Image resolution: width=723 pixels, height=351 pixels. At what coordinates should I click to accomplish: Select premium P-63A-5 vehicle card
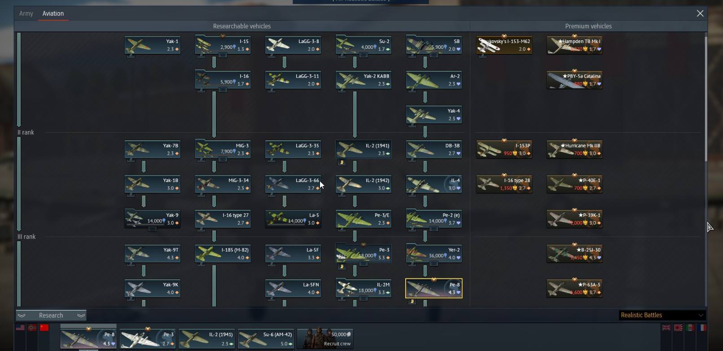pos(574,289)
